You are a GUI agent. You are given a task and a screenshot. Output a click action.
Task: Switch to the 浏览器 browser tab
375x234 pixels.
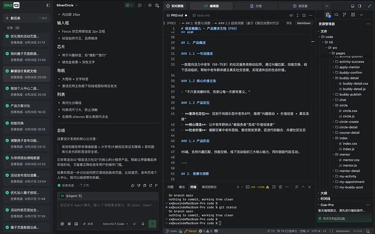[x=300, y=6]
